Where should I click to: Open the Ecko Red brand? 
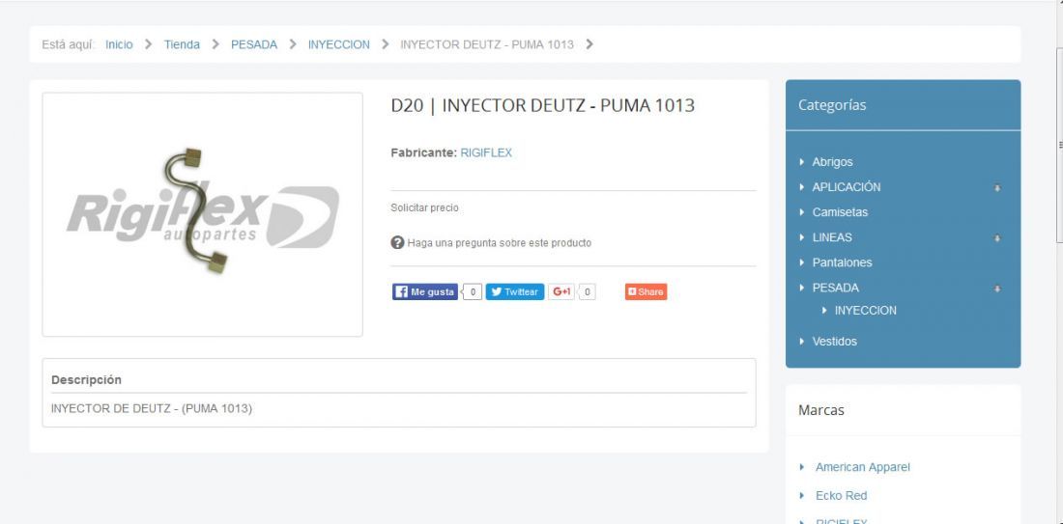pos(842,496)
